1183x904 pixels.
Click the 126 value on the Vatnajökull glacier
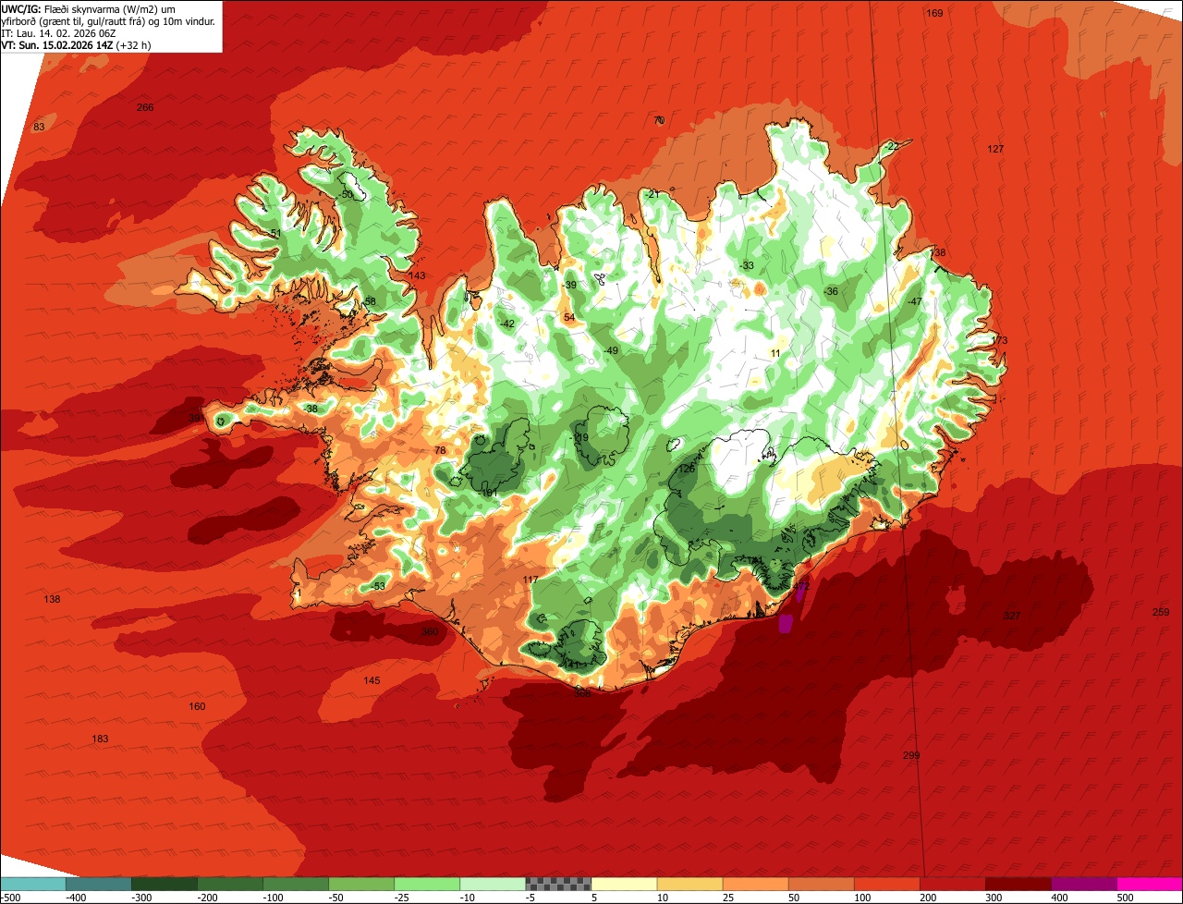pos(686,469)
